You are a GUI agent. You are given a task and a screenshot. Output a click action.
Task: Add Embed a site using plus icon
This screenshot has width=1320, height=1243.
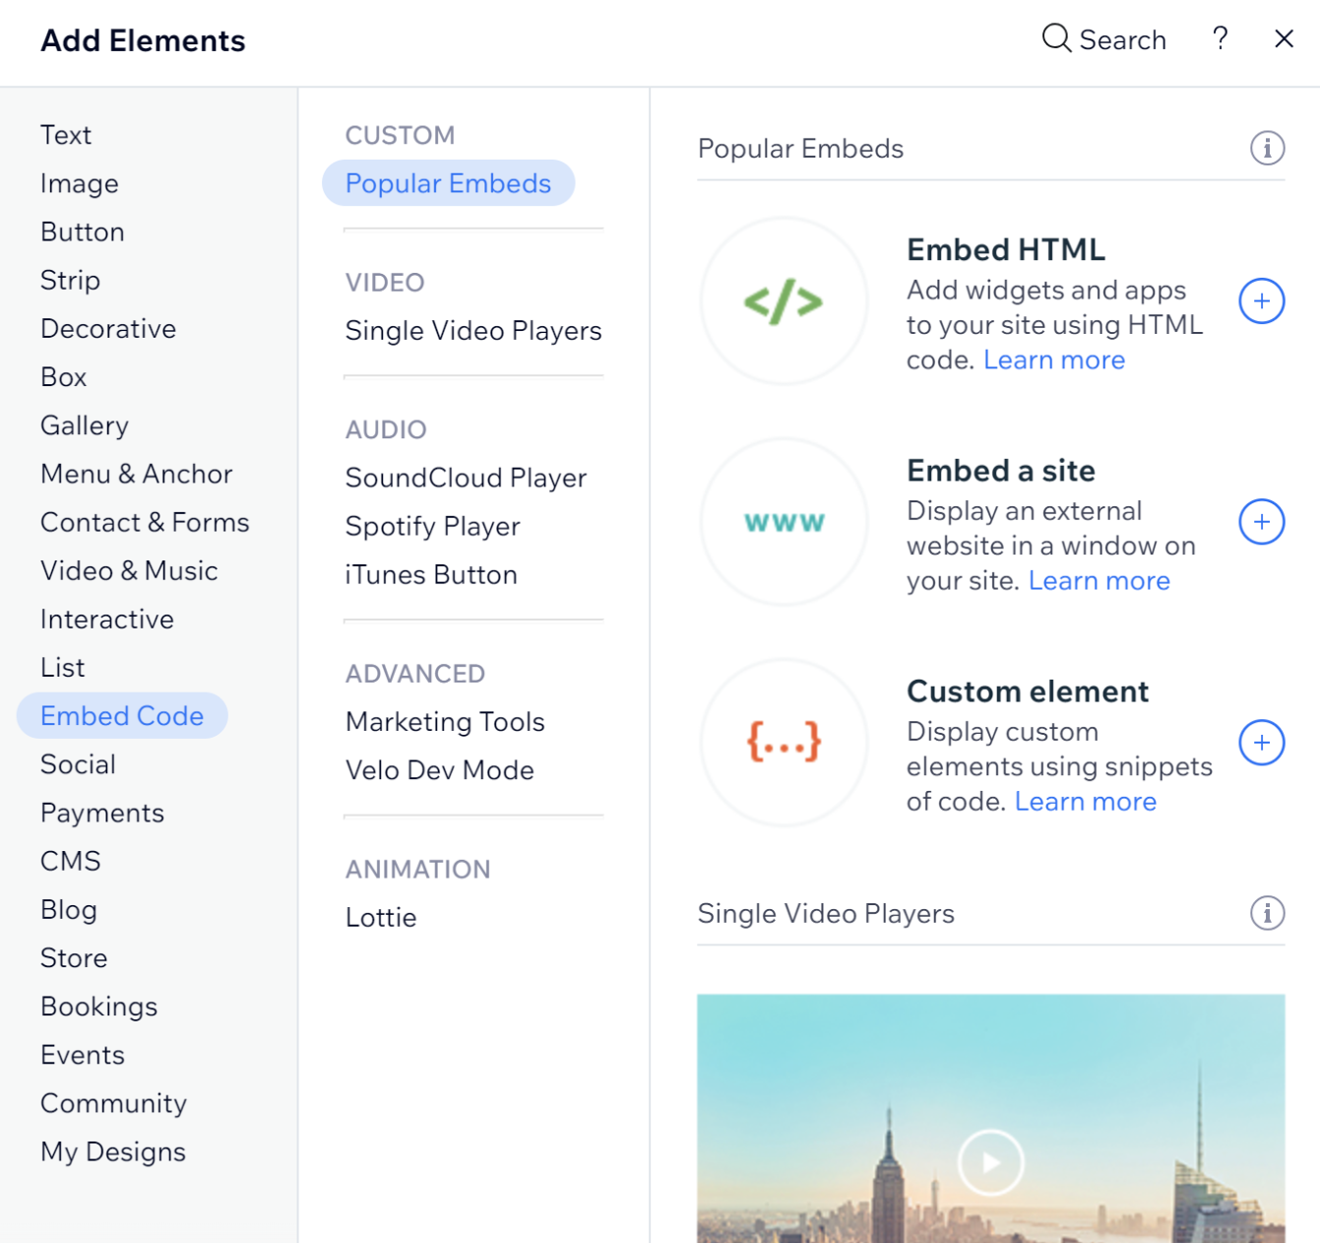(1262, 522)
